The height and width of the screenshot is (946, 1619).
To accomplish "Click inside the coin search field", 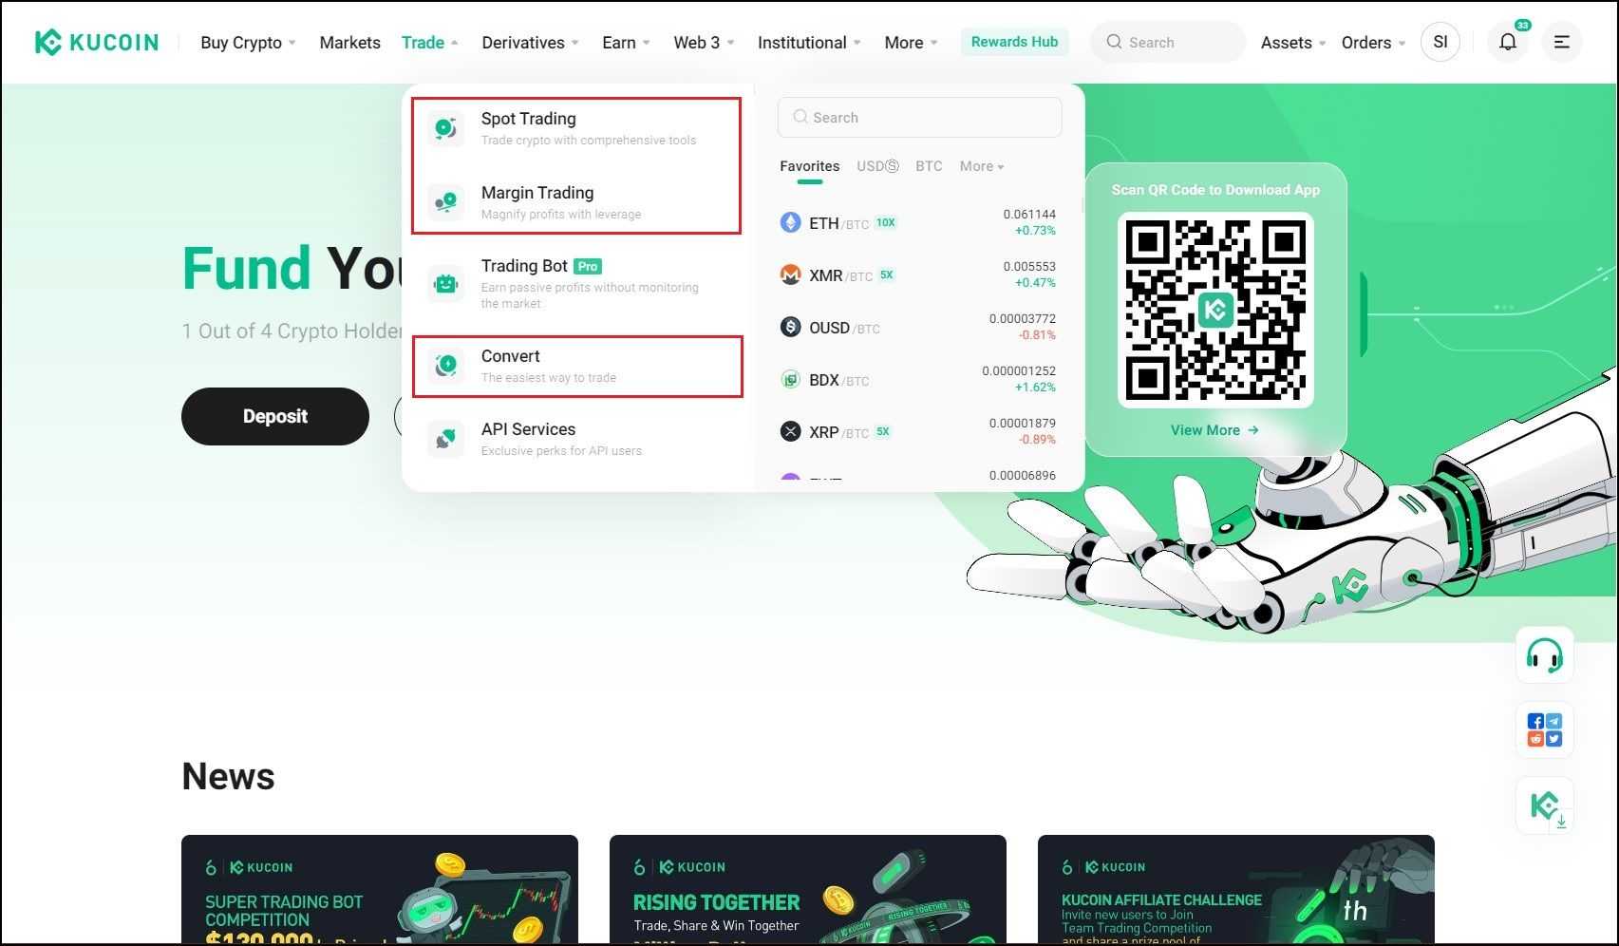I will (x=918, y=117).
